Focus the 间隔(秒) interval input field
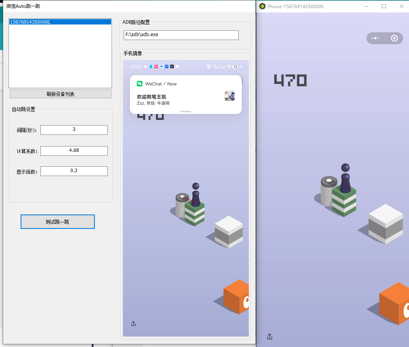 pos(74,130)
